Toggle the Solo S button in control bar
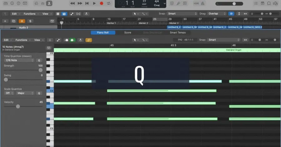 click(x=185, y=3)
